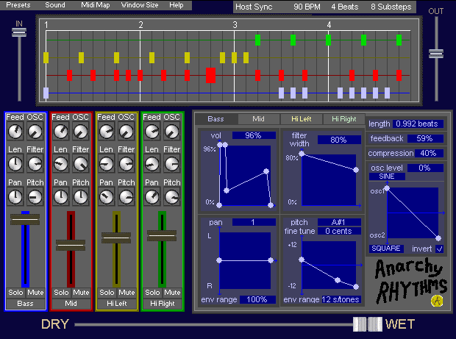The image size is (456, 339).
Task: Open the SQUARE osc2 waveform selector
Action: click(386, 249)
